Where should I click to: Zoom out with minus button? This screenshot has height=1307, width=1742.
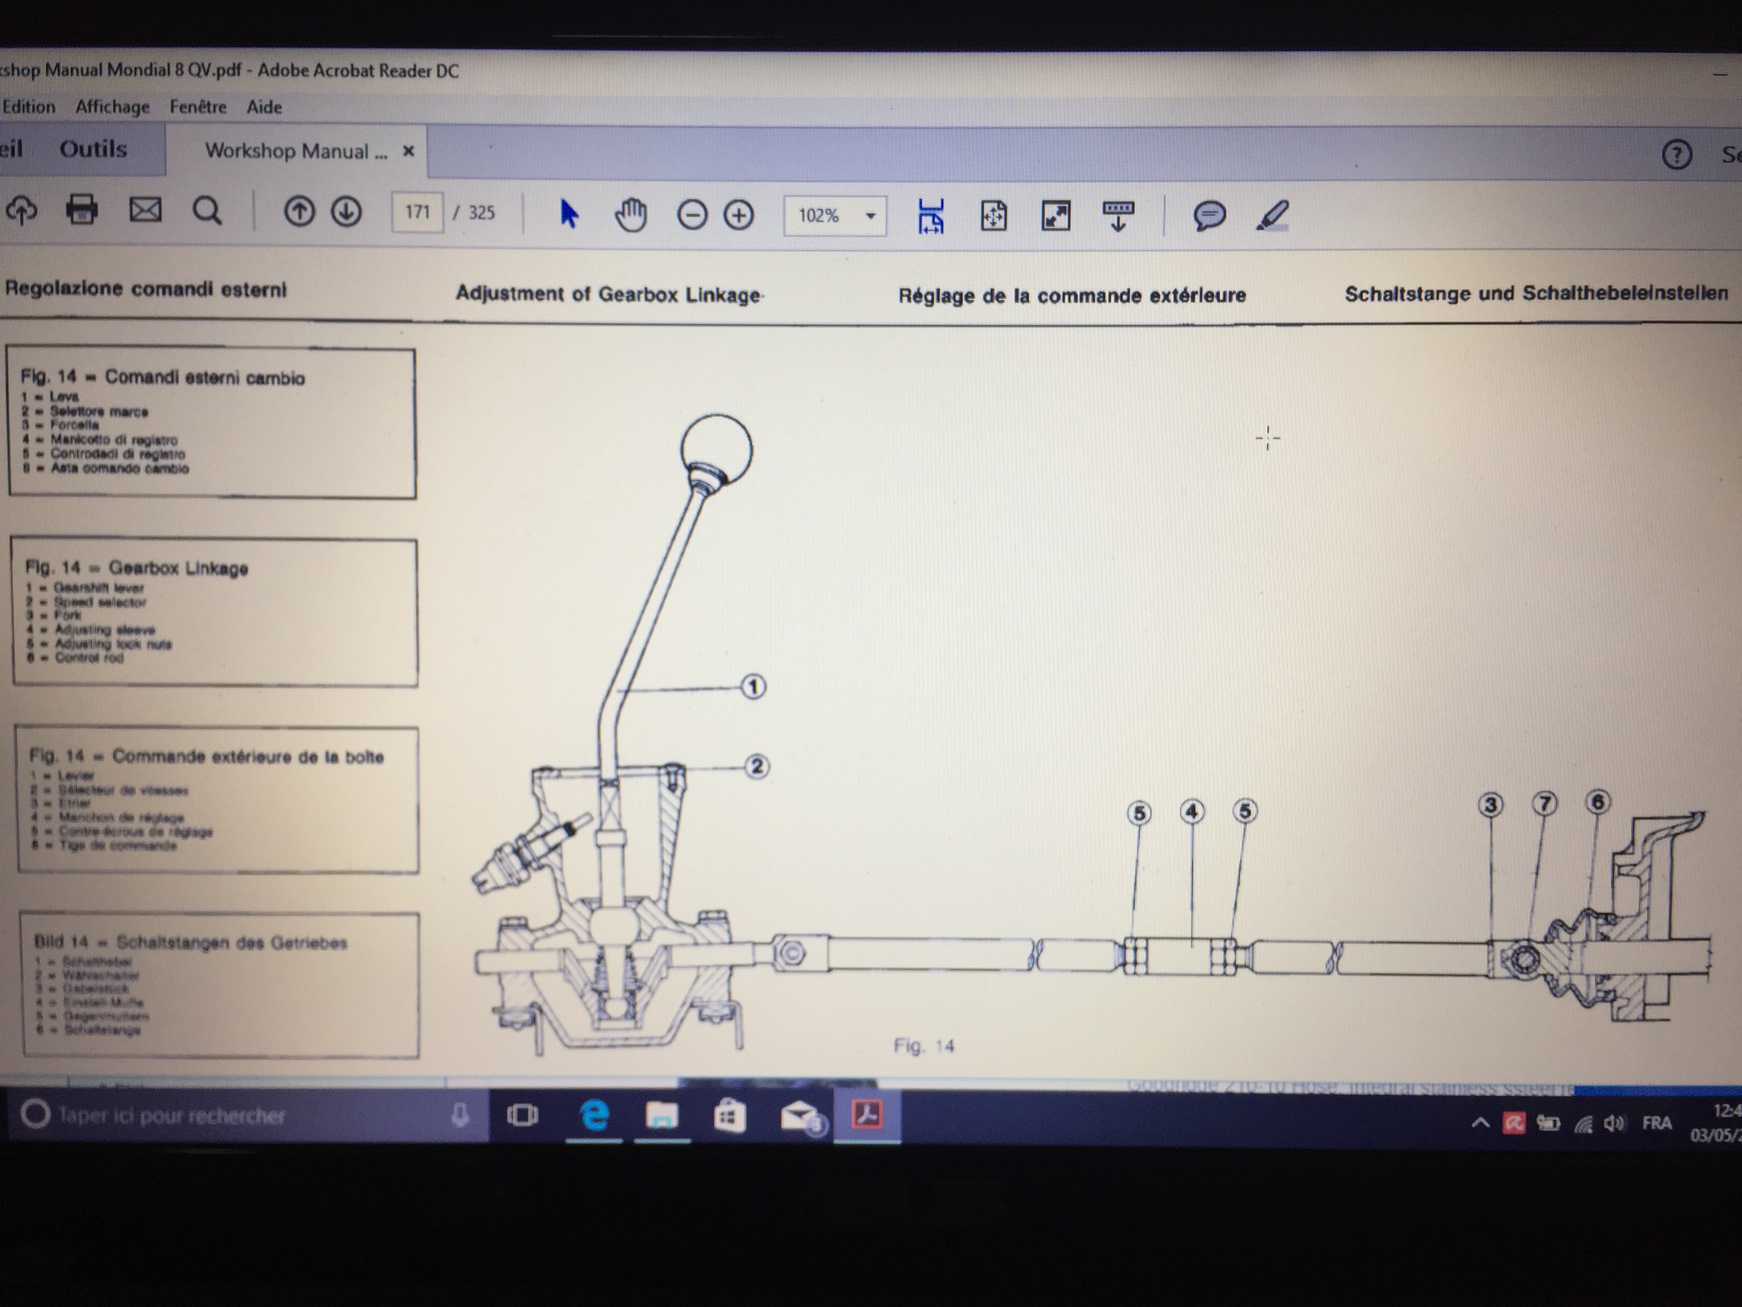click(692, 215)
